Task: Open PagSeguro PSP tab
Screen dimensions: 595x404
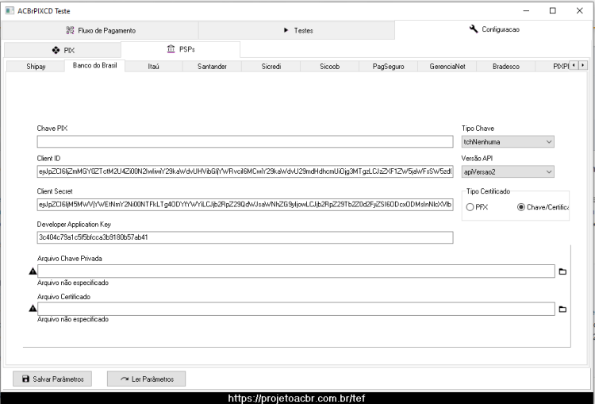Action: pos(388,67)
